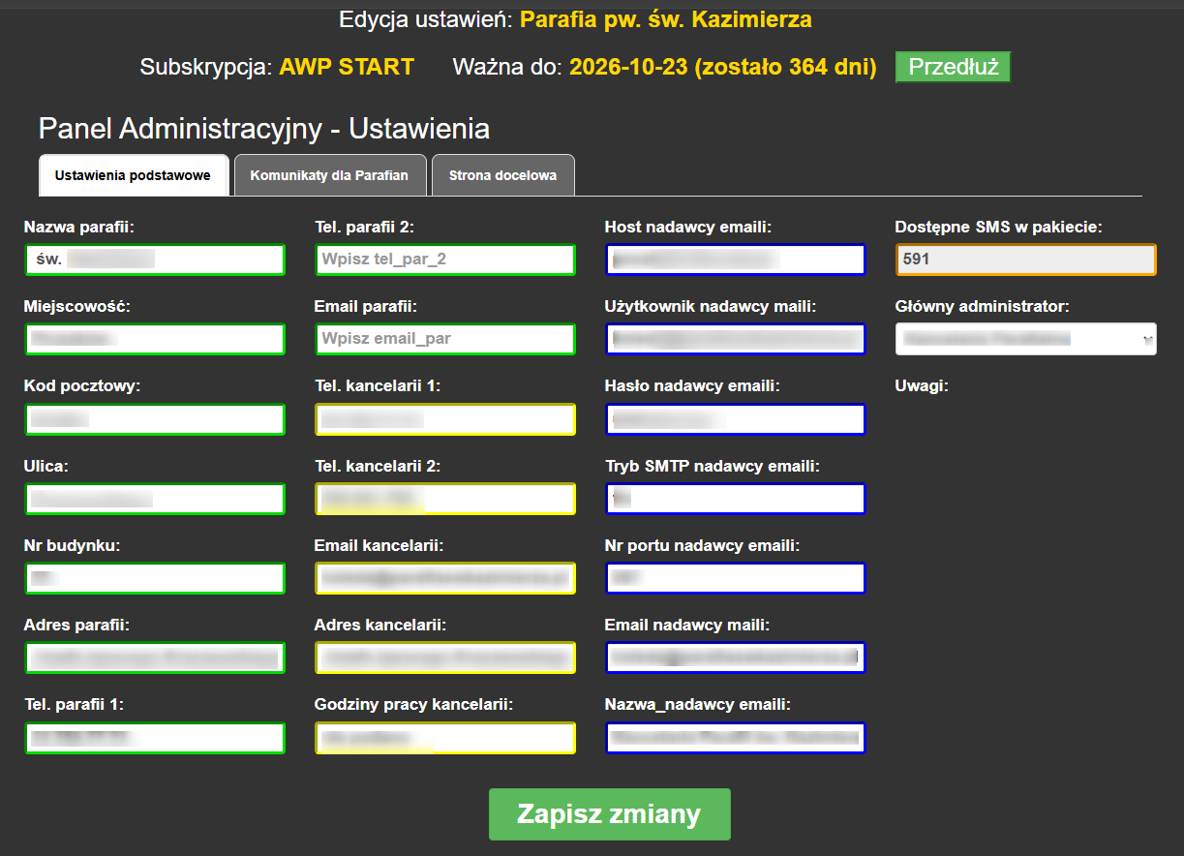Click the Email parafii text box

tap(445, 339)
